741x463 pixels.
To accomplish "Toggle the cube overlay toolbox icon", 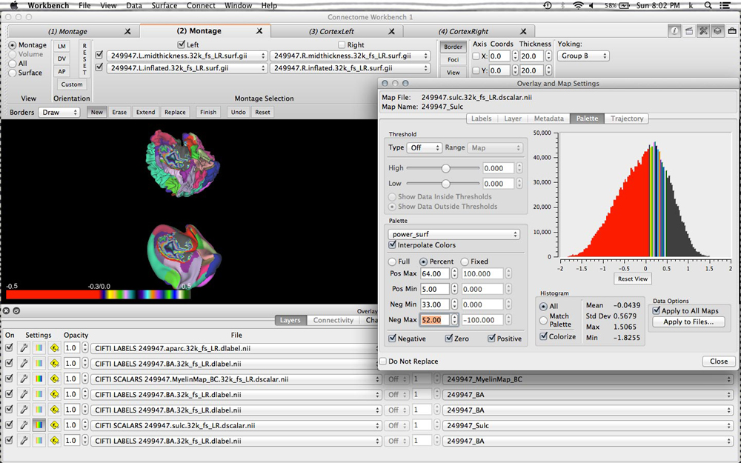I will tap(717, 31).
